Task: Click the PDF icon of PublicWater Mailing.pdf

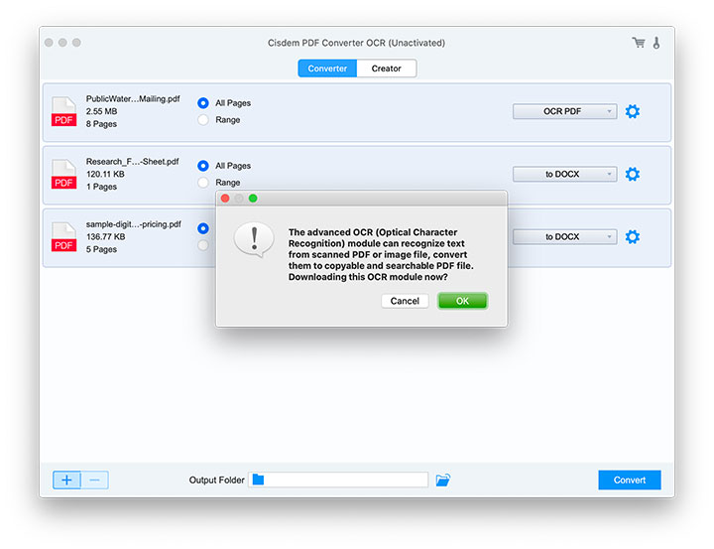Action: [63, 112]
